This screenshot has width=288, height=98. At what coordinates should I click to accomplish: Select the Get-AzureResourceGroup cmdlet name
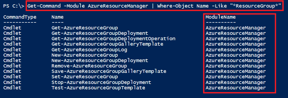pos(85,28)
